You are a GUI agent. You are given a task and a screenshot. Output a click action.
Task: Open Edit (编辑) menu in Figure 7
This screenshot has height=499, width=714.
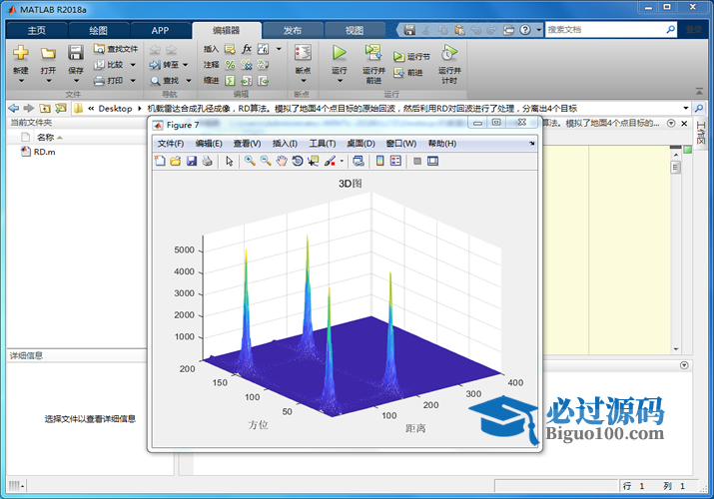209,144
